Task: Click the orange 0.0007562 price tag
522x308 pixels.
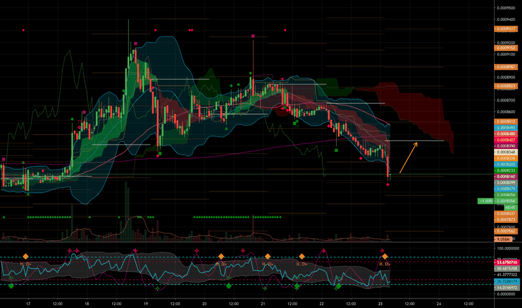Action: point(506,231)
